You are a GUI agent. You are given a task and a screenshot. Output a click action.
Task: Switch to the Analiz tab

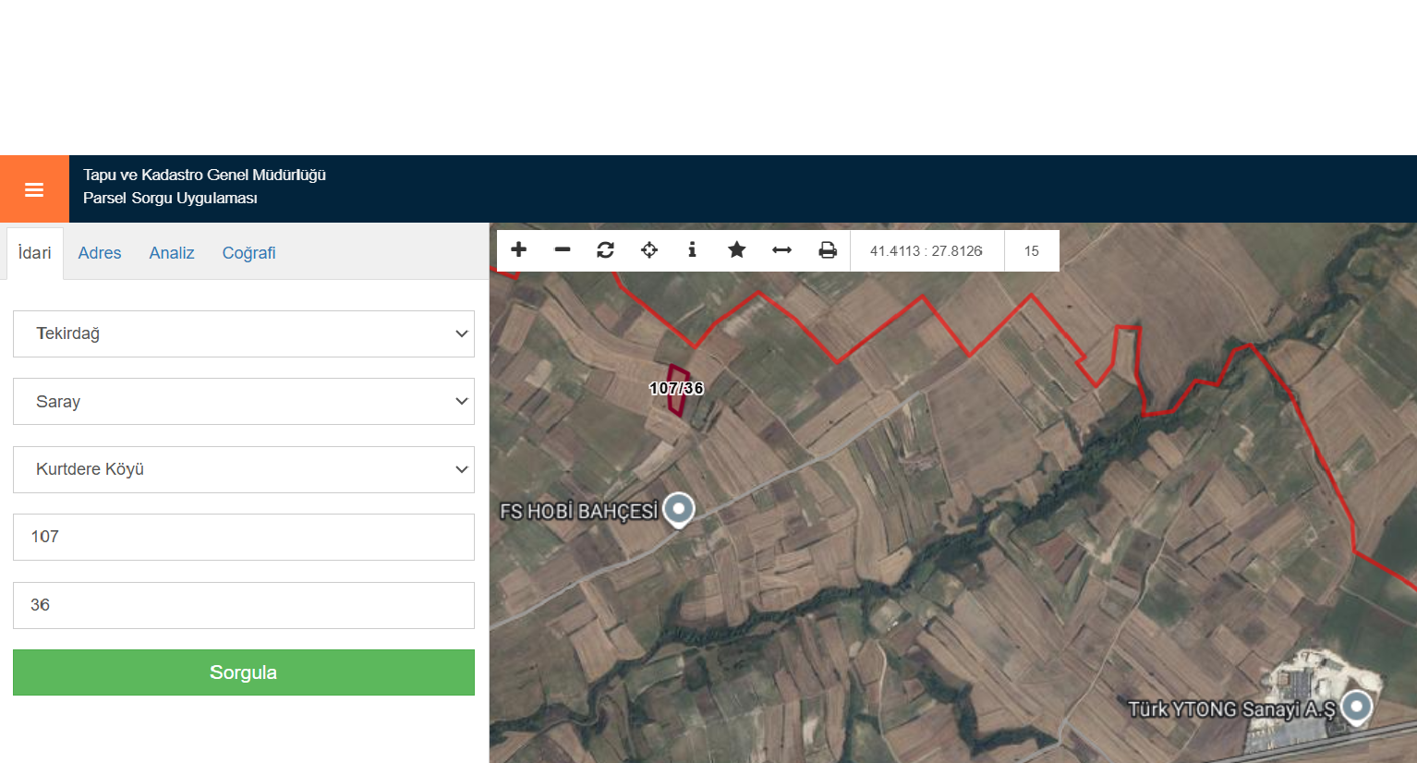[x=172, y=253]
